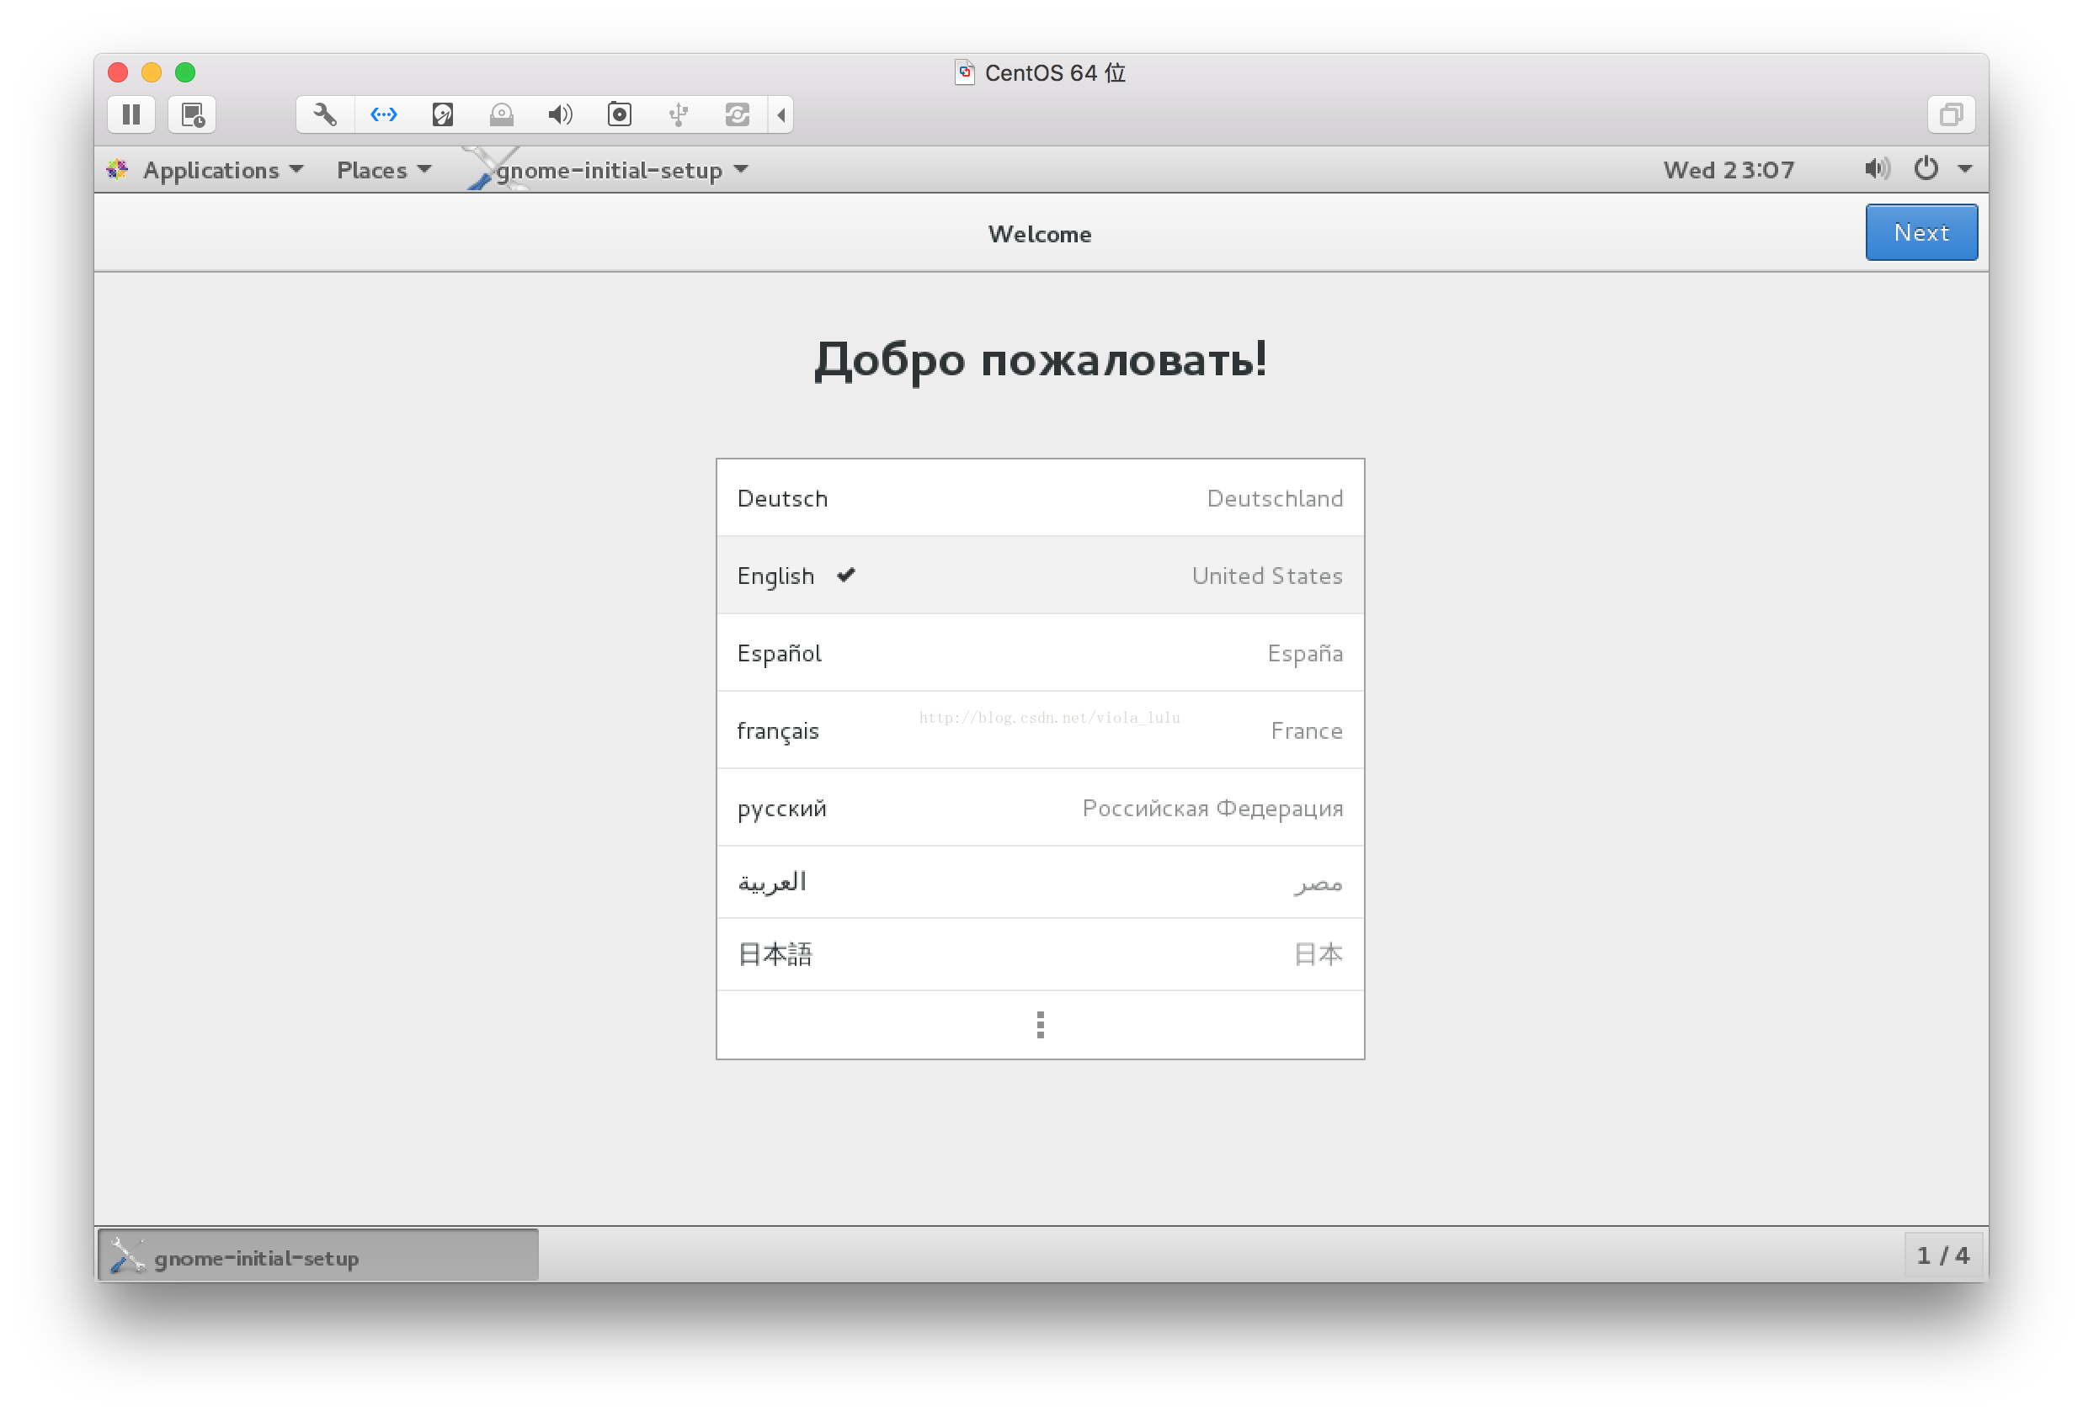This screenshot has height=1417, width=2083.
Task: Select Arabic العربية language
Action: point(1040,884)
